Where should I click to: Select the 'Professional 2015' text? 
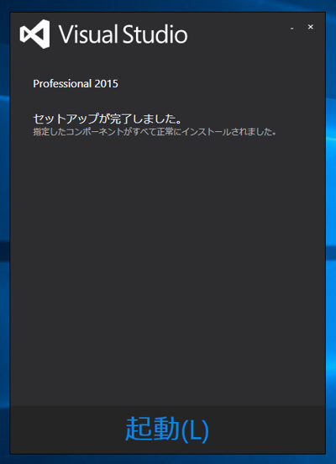point(76,84)
